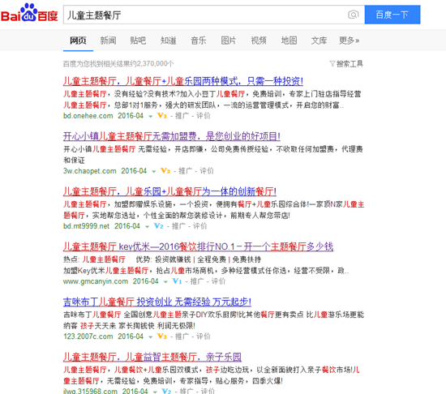Open the 地图 tab
This screenshot has height=394, width=446.
tap(289, 41)
